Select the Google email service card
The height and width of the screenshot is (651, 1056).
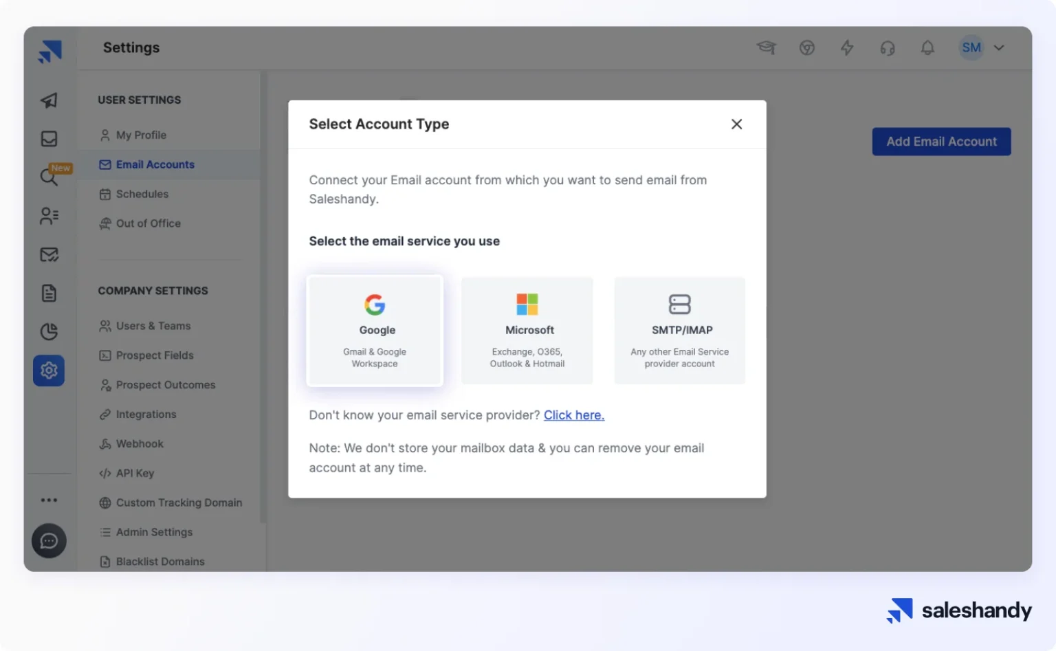coord(375,330)
